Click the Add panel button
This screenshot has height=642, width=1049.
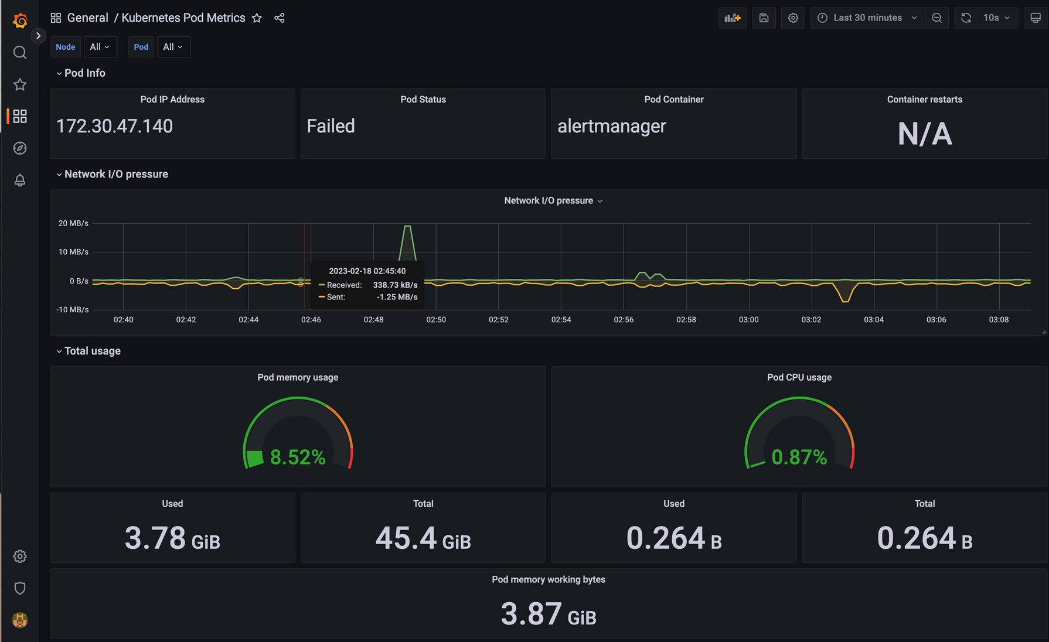(x=733, y=18)
